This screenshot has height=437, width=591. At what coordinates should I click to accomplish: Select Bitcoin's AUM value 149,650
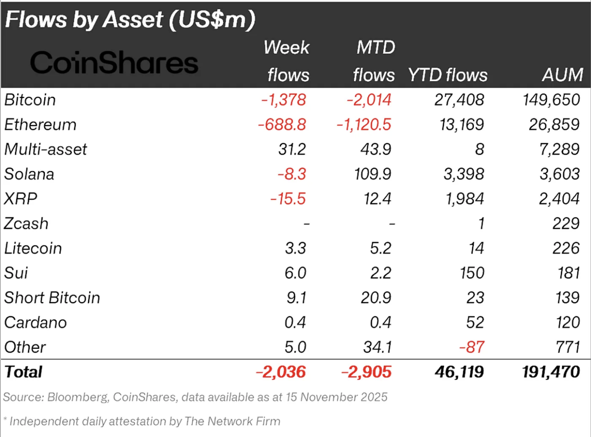[551, 100]
